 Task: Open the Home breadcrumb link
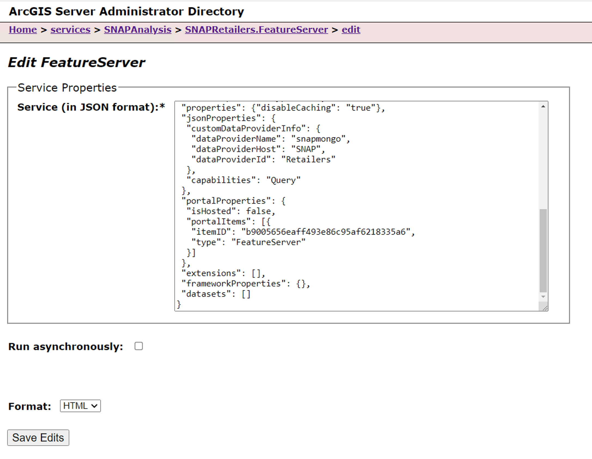click(23, 29)
